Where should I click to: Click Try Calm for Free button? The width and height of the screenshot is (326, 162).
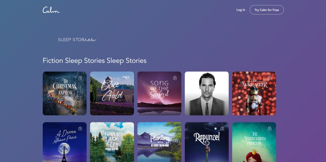point(267,10)
